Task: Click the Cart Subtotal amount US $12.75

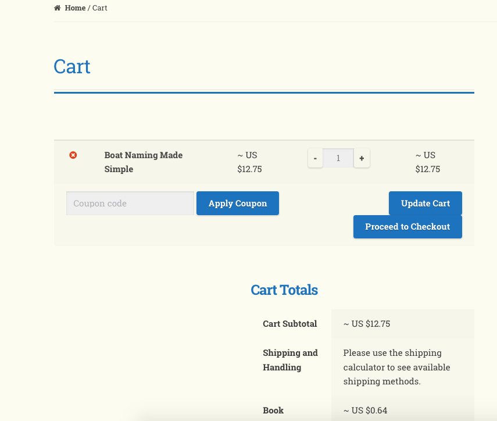Action: pos(367,324)
